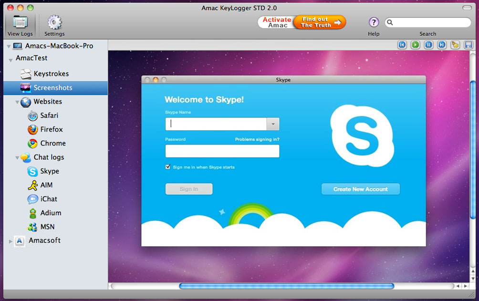Collapse the AmacTest user node
This screenshot has height=301, width=479.
[10, 60]
